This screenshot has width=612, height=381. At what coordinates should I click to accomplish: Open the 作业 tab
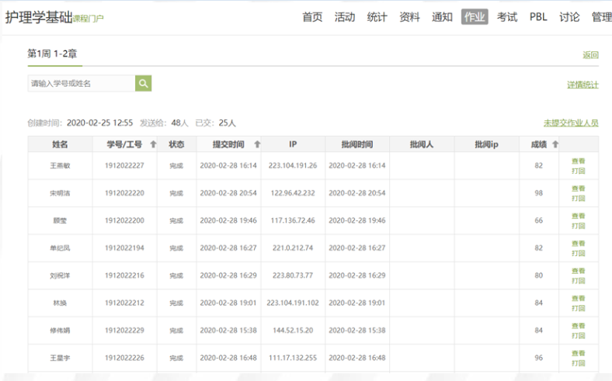tap(475, 17)
